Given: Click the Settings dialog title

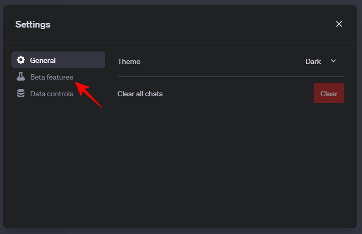Looking at the screenshot, I should point(33,24).
